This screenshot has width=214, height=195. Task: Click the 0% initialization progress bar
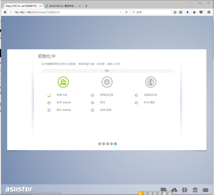pos(107,71)
